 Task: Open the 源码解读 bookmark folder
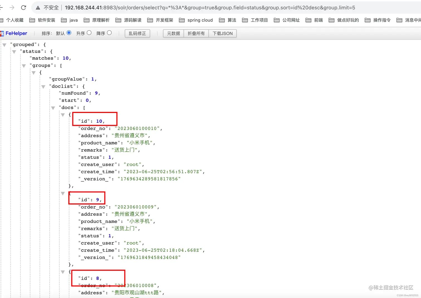pos(128,20)
